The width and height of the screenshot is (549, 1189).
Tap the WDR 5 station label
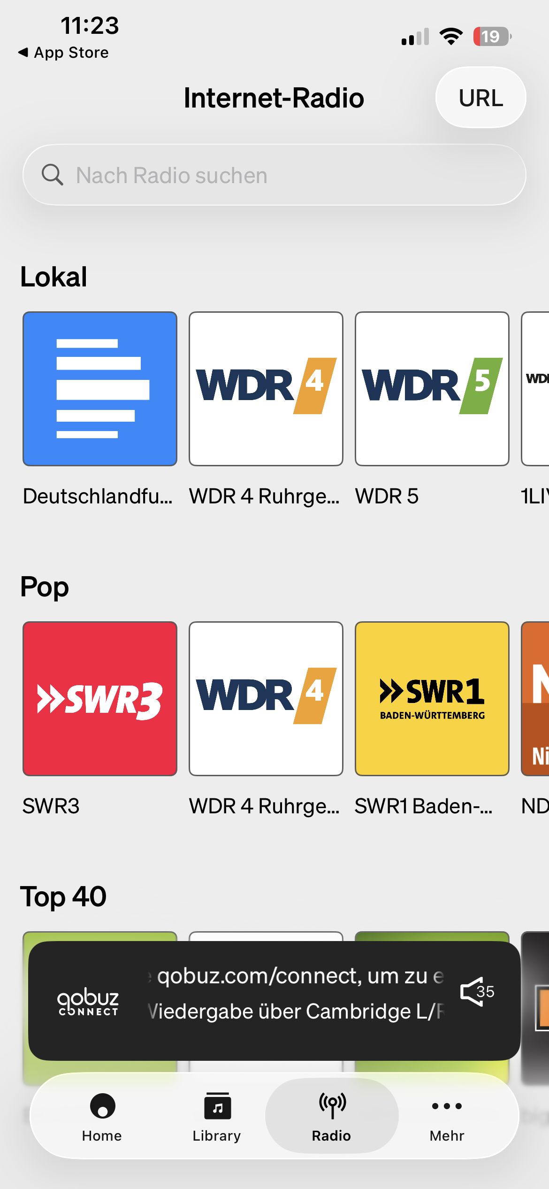(387, 496)
